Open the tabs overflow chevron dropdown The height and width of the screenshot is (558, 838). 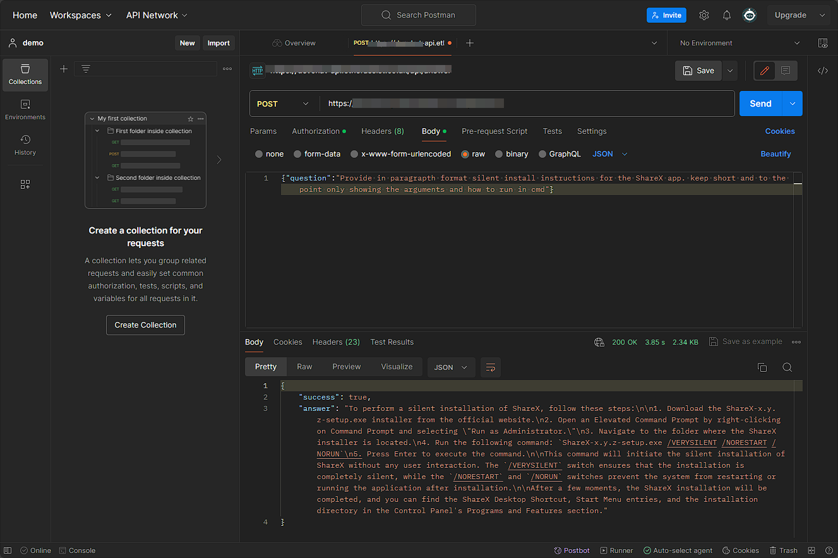[654, 43]
